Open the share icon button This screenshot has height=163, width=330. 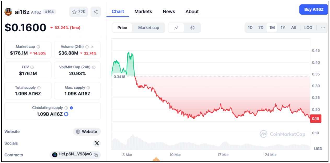[96, 12]
